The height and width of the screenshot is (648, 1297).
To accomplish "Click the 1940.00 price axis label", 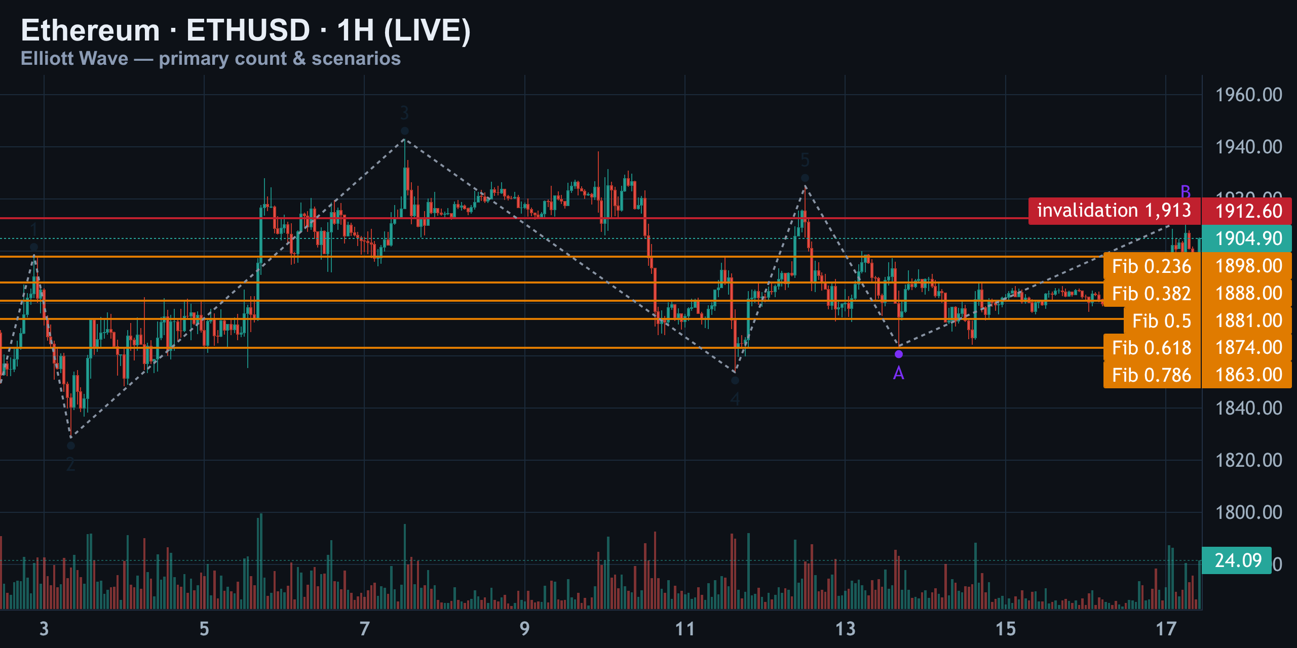I will (x=1249, y=147).
